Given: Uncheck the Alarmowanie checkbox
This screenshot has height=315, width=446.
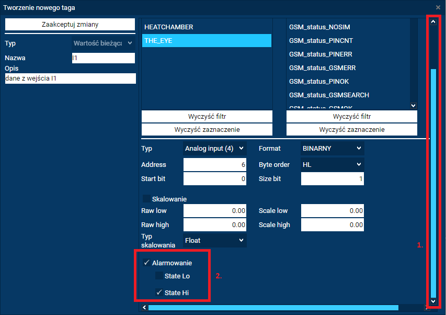Looking at the screenshot, I should (147, 263).
